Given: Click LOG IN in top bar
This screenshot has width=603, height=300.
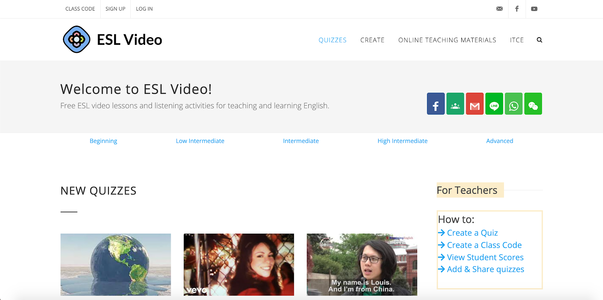Looking at the screenshot, I should click(x=144, y=9).
